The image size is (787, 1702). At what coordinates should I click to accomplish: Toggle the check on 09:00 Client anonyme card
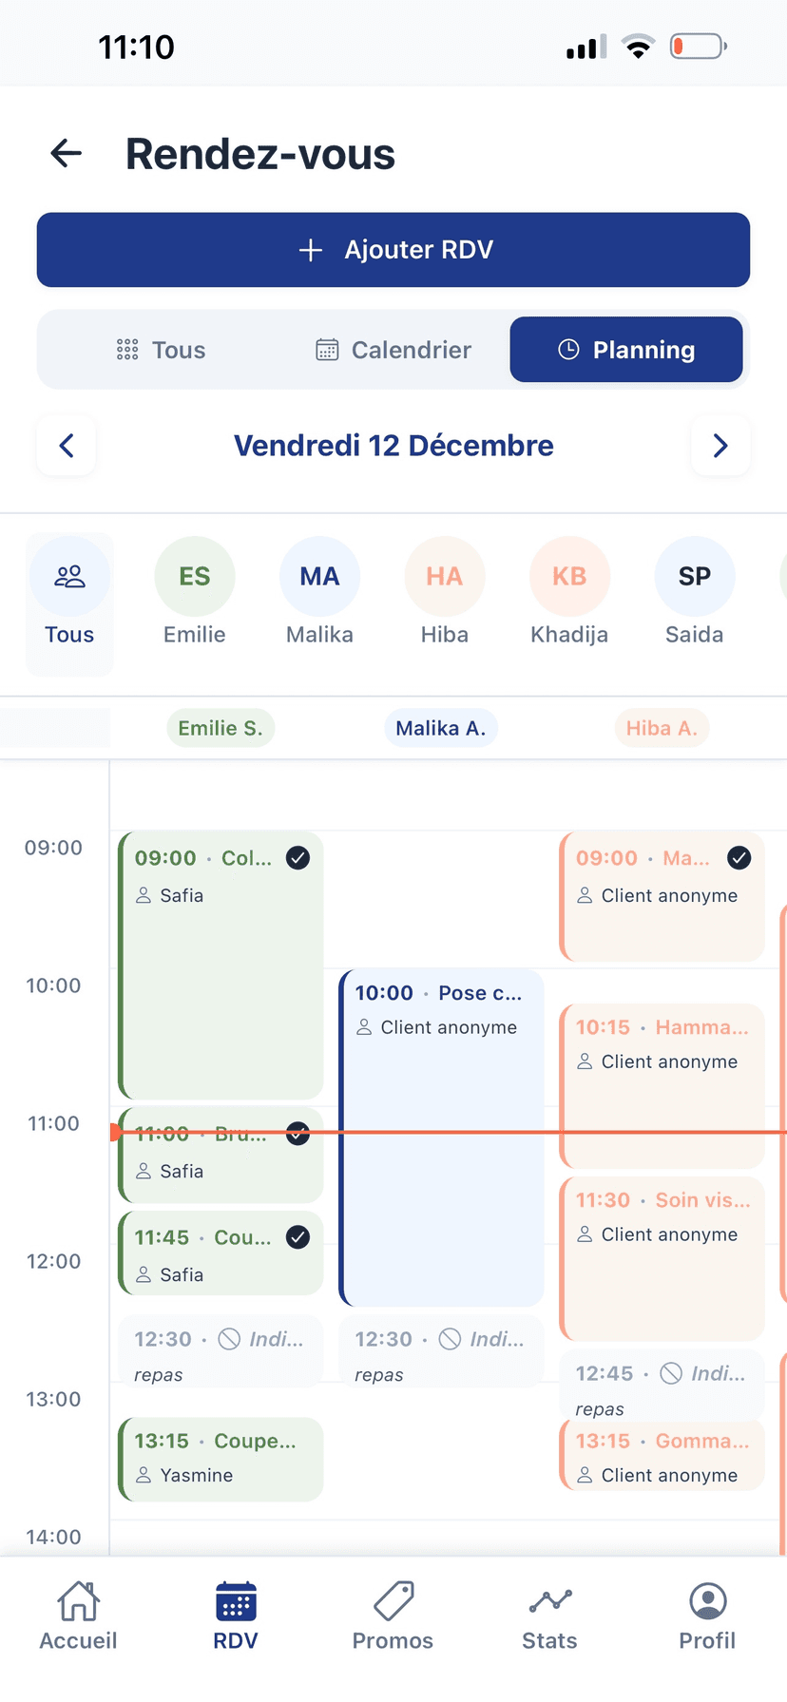739,857
